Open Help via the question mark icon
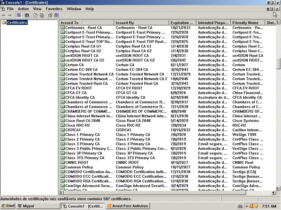281x210 pixels. (x=50, y=16)
